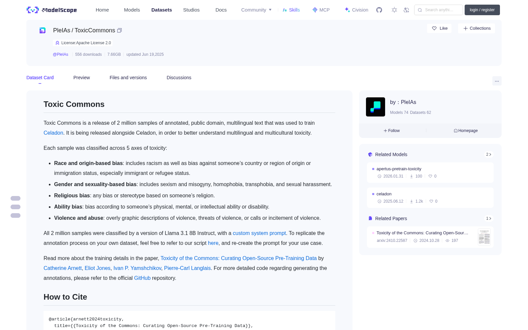Open the Skills link in navbar
This screenshot has height=330, width=528.
click(x=291, y=10)
